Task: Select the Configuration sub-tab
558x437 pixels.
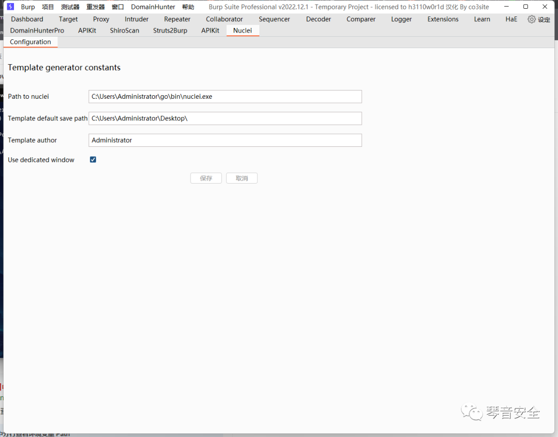Action: coord(30,42)
